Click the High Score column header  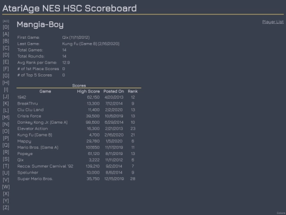pos(88,91)
